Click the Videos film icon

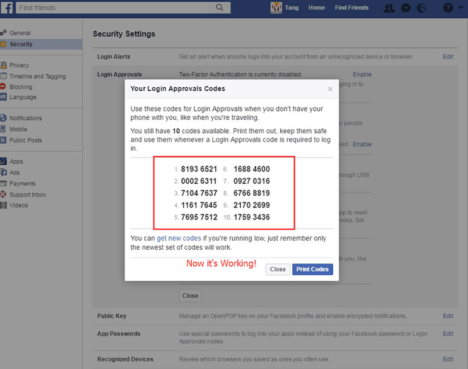tap(3, 205)
